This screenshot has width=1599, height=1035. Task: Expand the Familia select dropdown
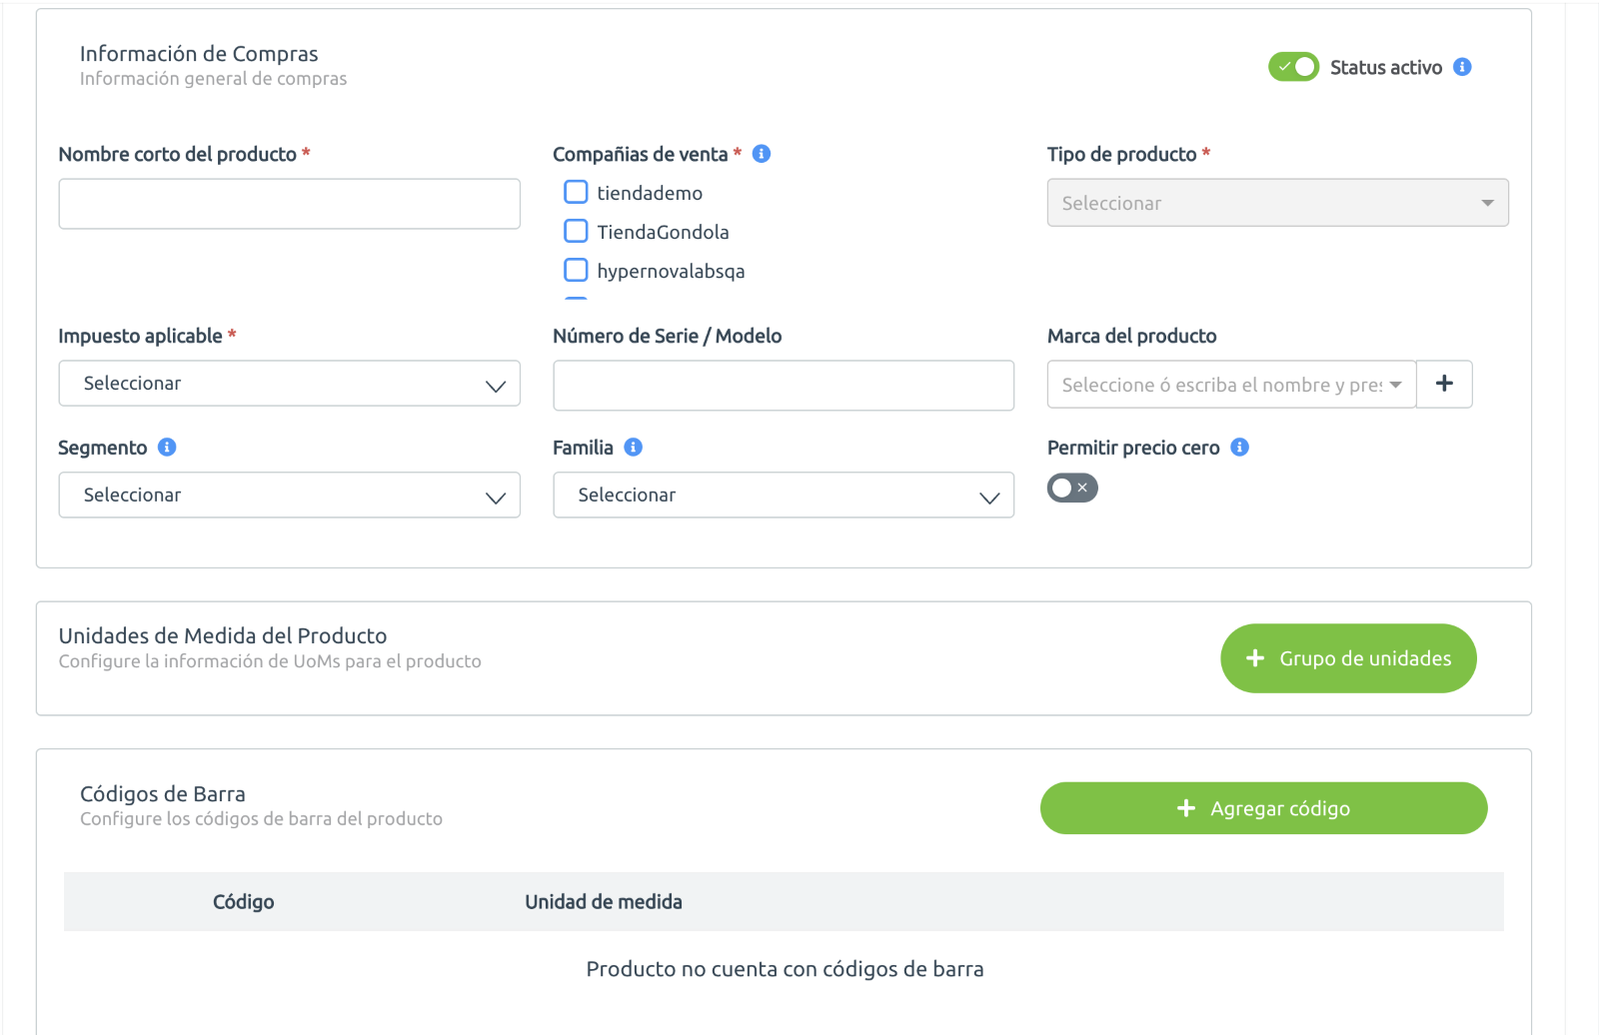click(x=784, y=496)
